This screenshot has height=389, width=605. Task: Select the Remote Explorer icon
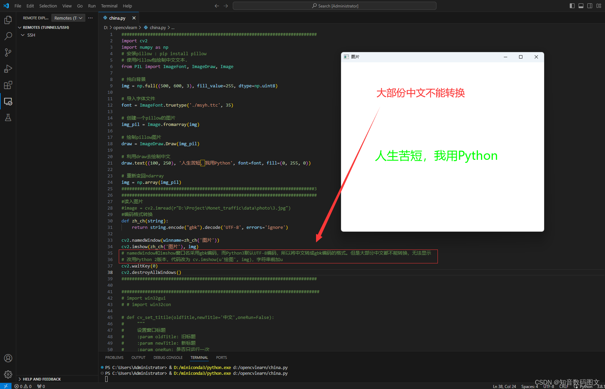(x=8, y=101)
